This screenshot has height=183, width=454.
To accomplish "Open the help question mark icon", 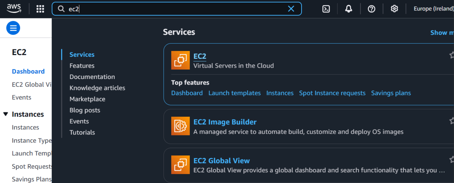I will [x=371, y=9].
